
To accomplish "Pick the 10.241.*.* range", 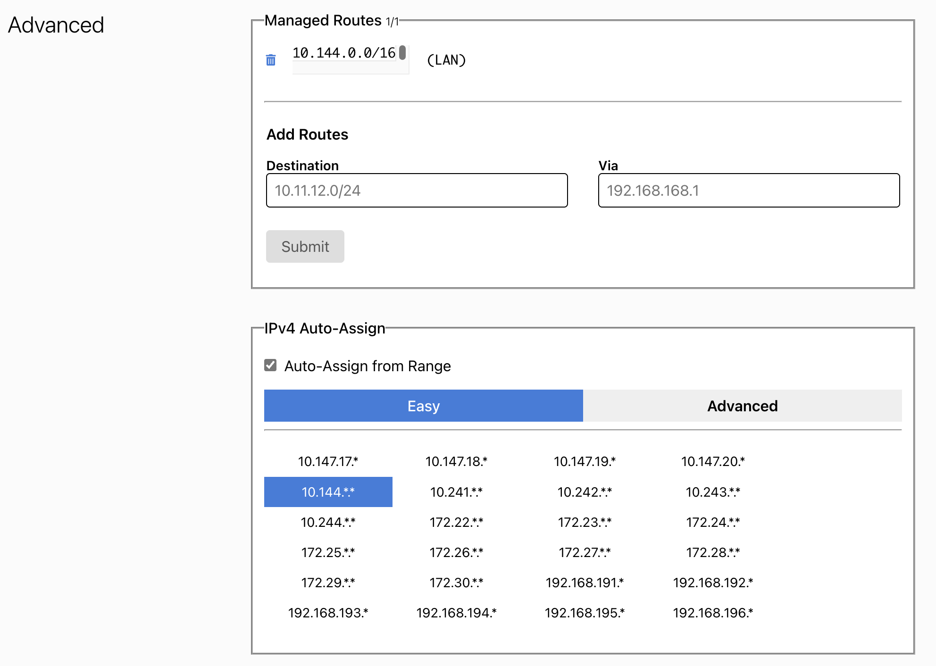I will [456, 492].
